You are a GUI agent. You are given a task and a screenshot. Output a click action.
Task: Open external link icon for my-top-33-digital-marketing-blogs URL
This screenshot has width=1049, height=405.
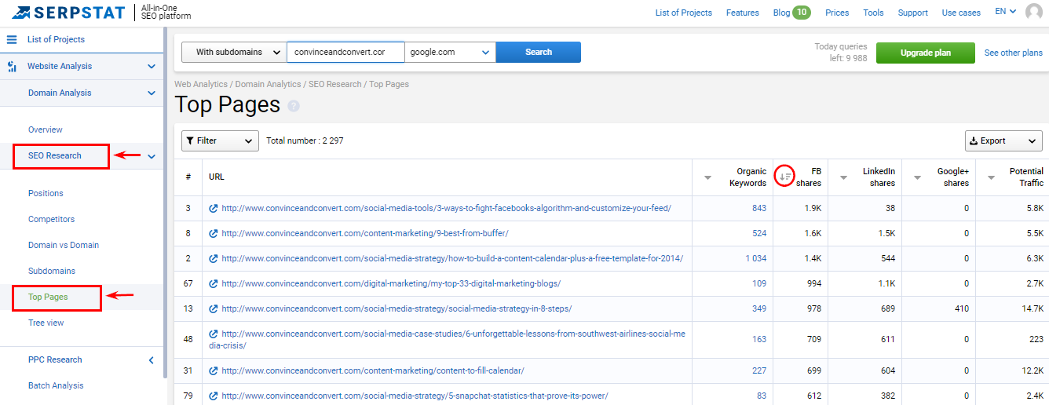pos(213,284)
